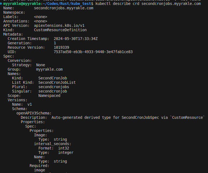Click the Group value myyrakle.com
The height and width of the screenshot is (173, 208).
49,69
